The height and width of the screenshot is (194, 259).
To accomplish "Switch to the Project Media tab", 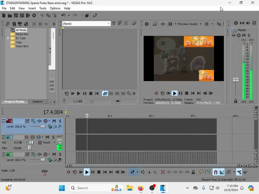I will click(x=14, y=102).
